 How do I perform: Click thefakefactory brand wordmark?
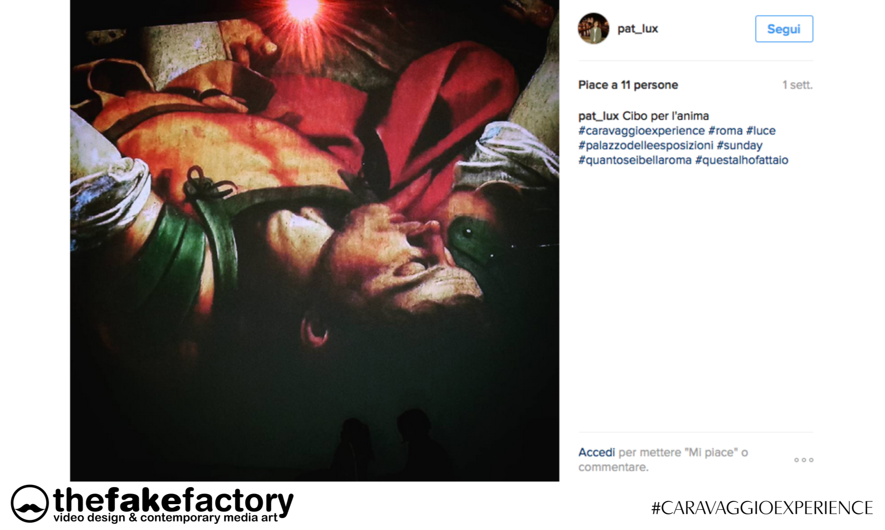(173, 501)
